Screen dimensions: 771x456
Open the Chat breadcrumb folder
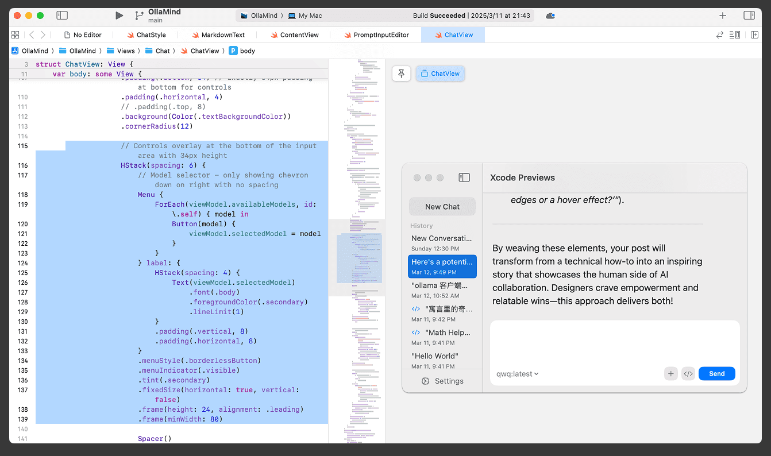coord(157,51)
